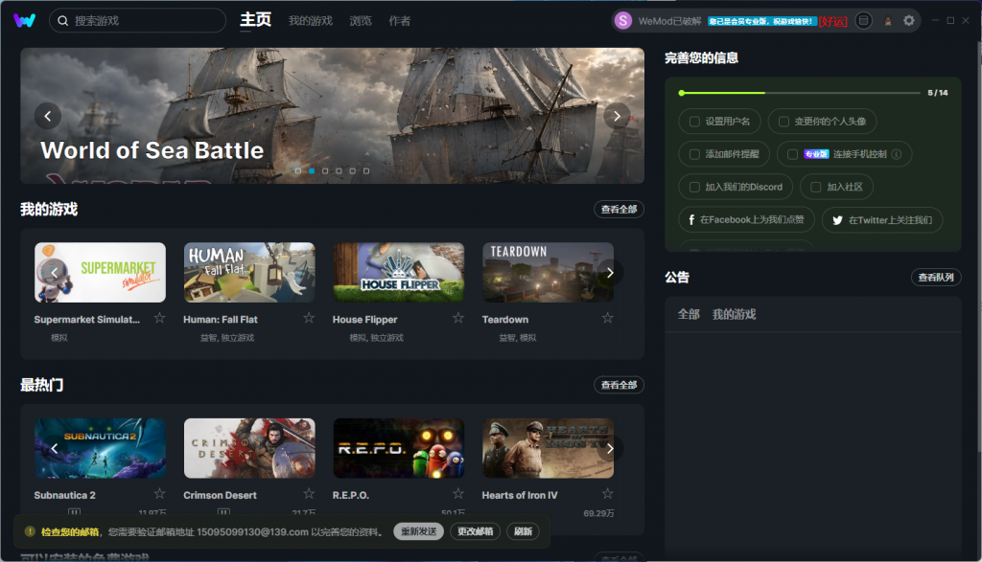This screenshot has height=562, width=982.
Task: Click the Subnautica 2 title text
Action: 64,495
